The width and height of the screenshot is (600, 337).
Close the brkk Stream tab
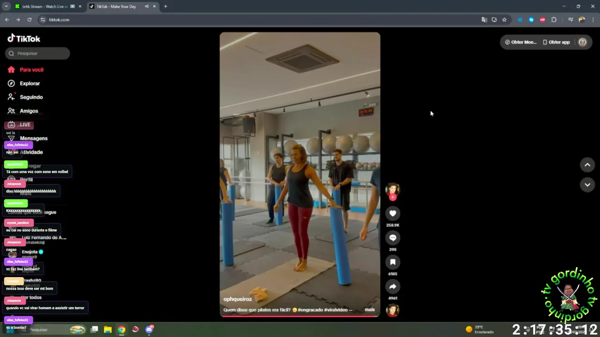click(80, 7)
